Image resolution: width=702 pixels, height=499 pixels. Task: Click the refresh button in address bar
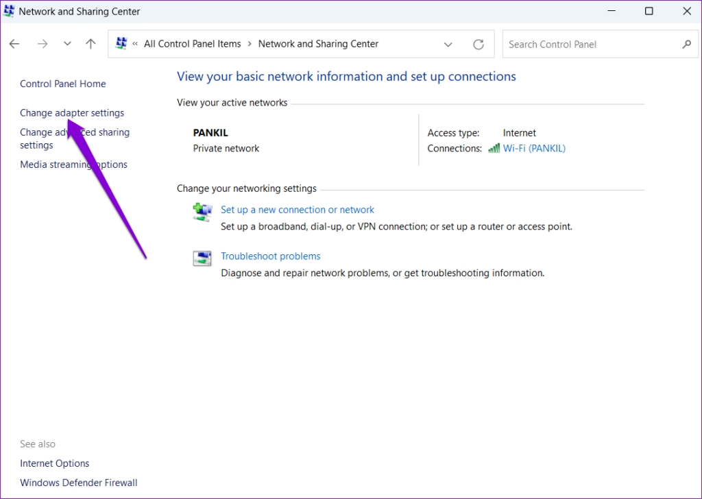(x=479, y=43)
